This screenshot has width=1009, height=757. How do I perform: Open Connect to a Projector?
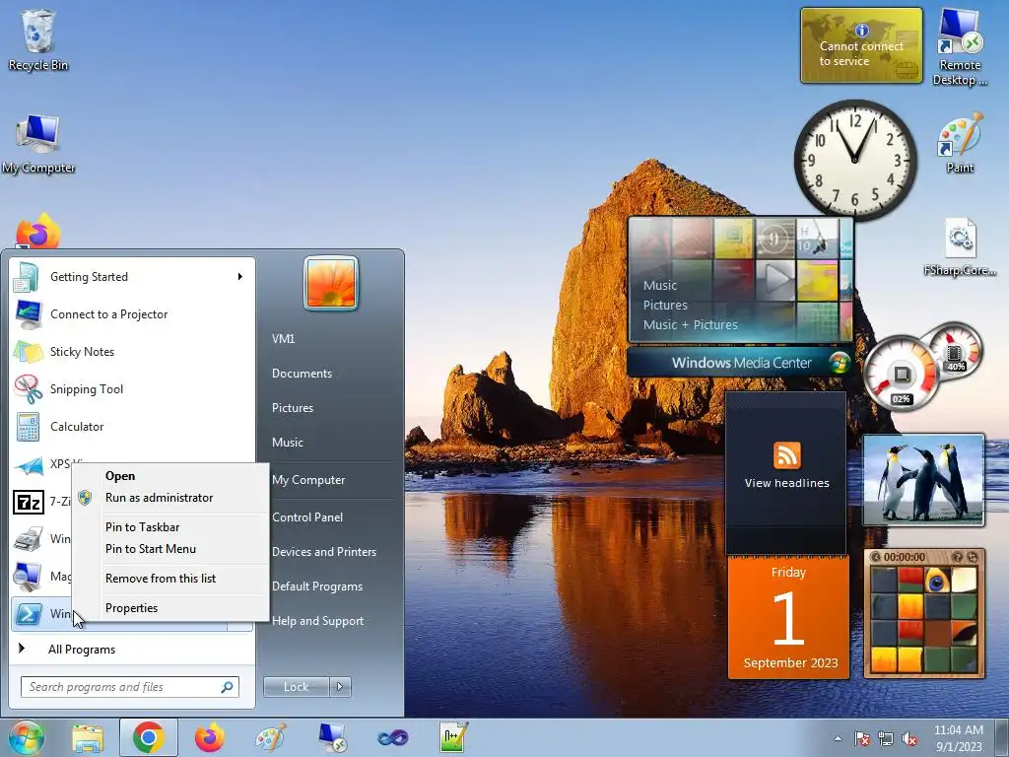pyautogui.click(x=133, y=314)
